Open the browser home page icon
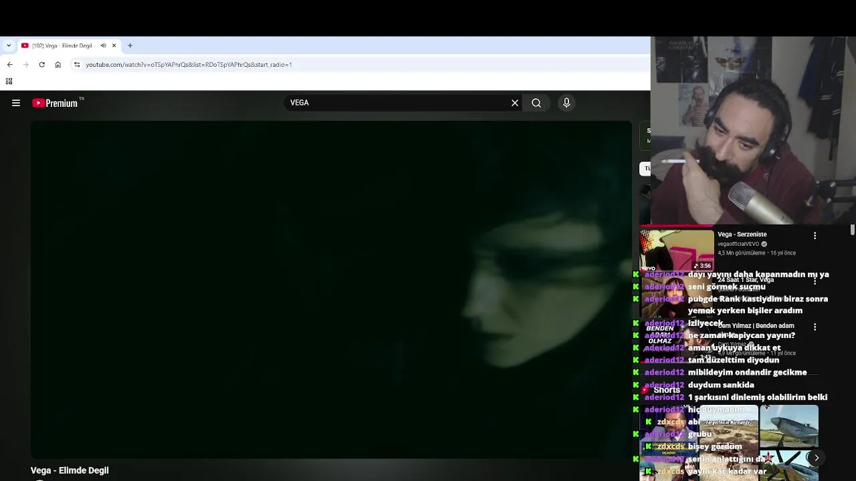 pyautogui.click(x=58, y=65)
